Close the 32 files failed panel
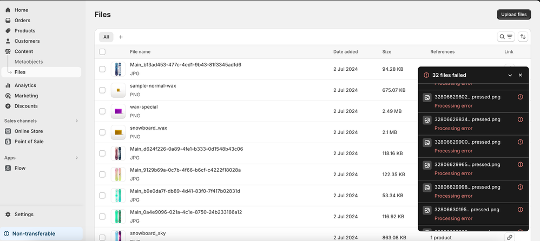Viewport: 540px width, 241px height. [x=521, y=75]
